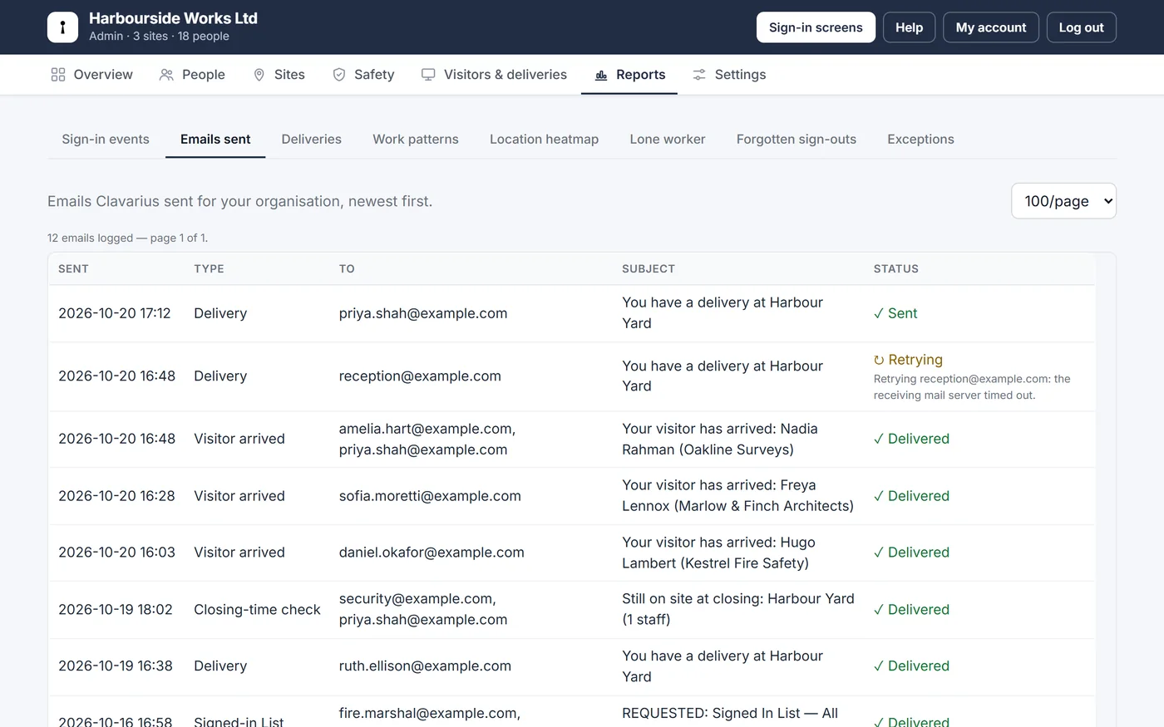This screenshot has height=727, width=1164.
Task: Open the Work patterns tab
Action: pyautogui.click(x=416, y=140)
